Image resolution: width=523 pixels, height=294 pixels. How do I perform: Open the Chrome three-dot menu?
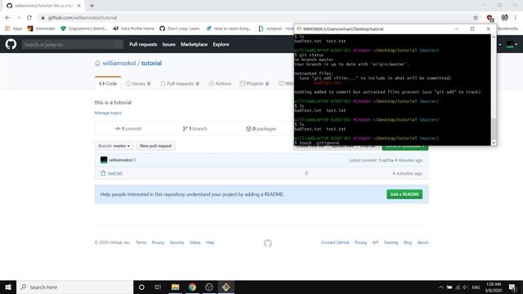pyautogui.click(x=516, y=18)
